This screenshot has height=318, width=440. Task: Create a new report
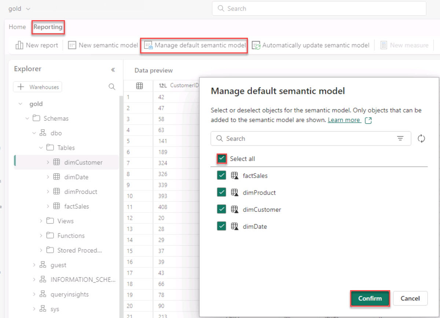click(36, 45)
